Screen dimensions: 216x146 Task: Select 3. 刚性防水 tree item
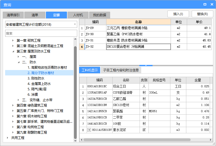pos(36,78)
